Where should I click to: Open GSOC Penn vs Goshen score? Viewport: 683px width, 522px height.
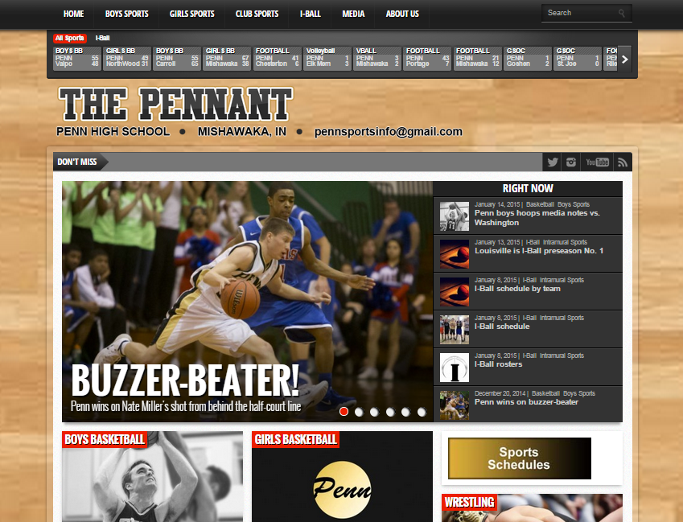coord(528,59)
